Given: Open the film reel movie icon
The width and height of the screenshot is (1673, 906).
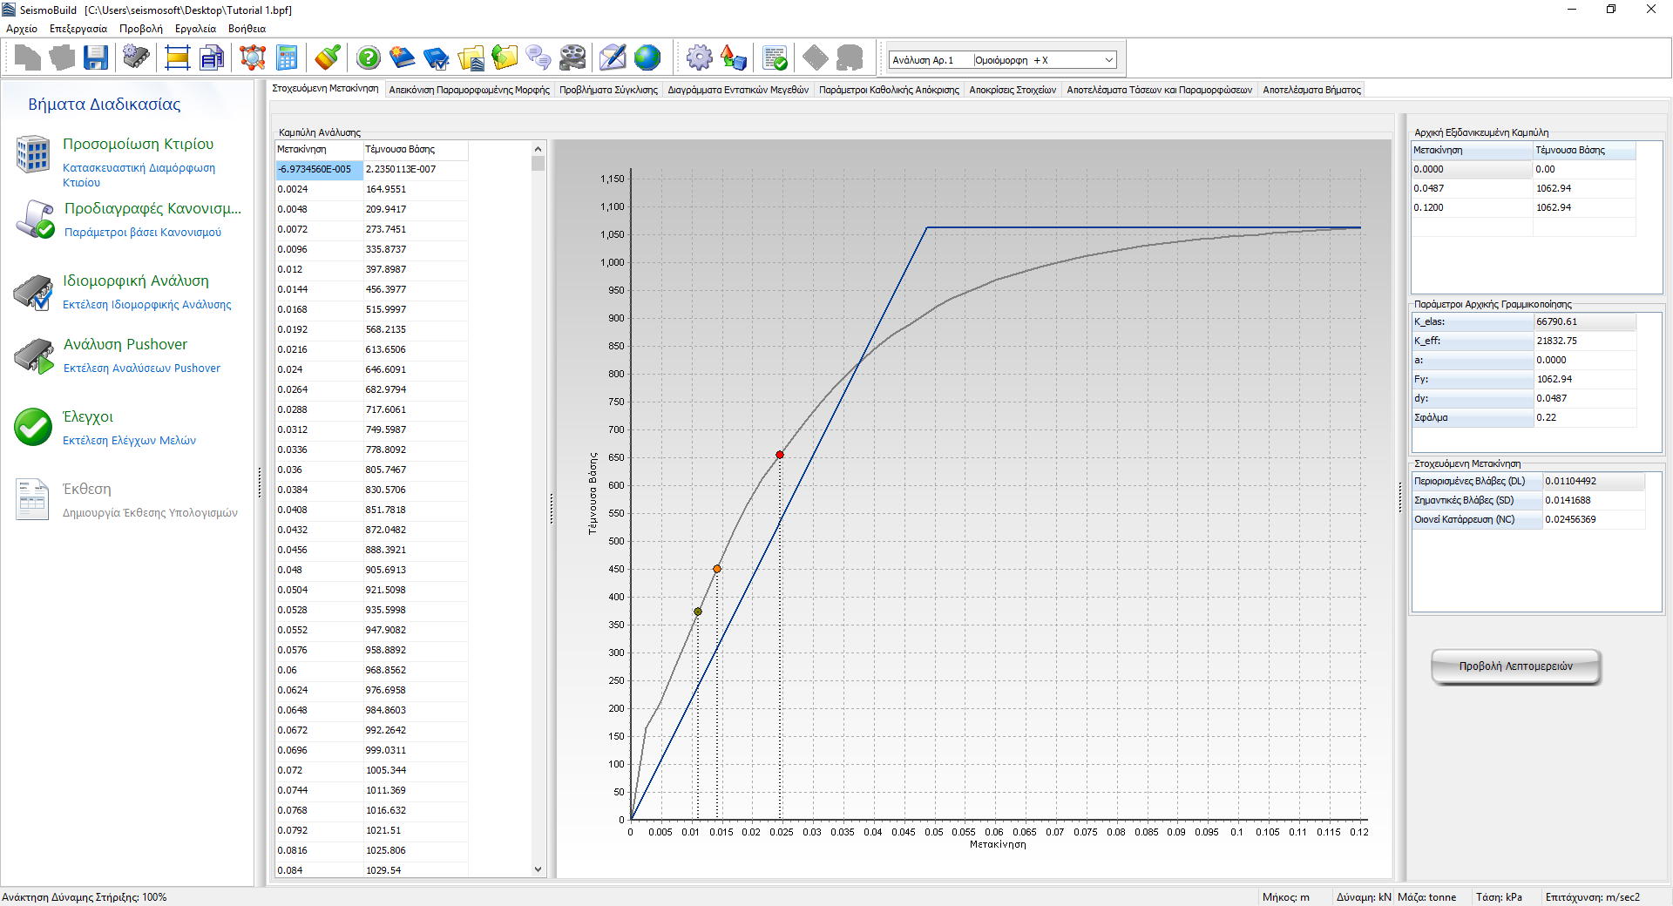Looking at the screenshot, I should (x=572, y=58).
